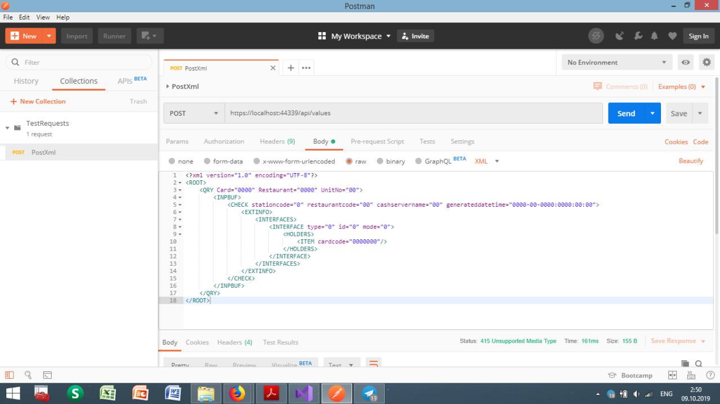
Task: Open the XML format dropdown
Action: [487, 161]
